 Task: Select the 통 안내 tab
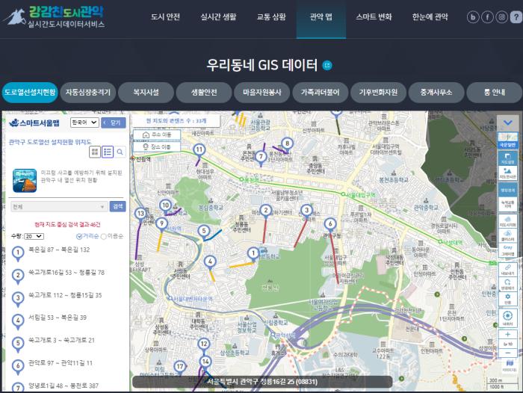coord(495,93)
